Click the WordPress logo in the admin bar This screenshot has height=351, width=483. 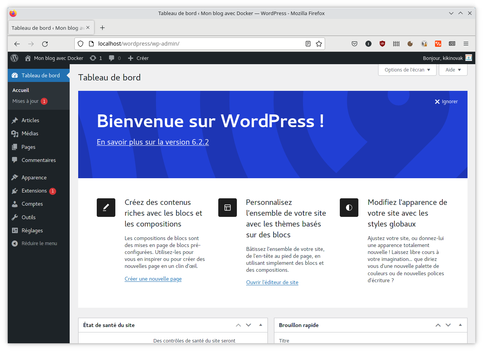(14, 58)
